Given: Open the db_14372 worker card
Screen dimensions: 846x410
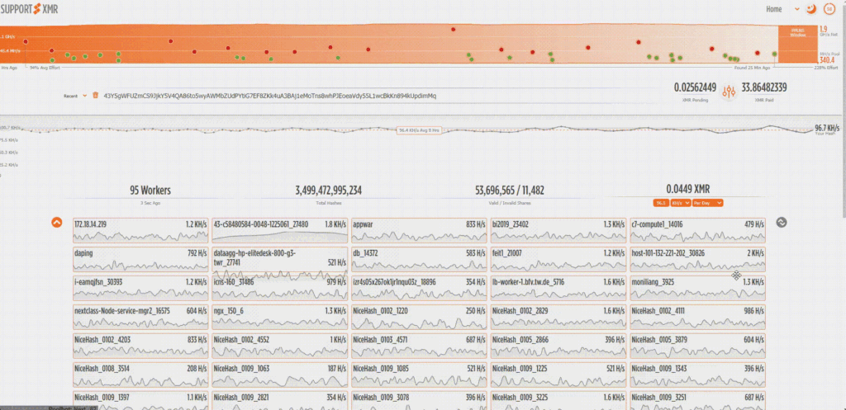Looking at the screenshot, I should pos(418,259).
